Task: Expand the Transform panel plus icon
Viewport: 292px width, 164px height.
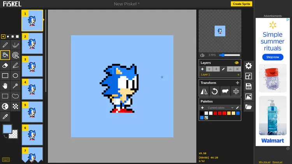Action: (x=237, y=83)
